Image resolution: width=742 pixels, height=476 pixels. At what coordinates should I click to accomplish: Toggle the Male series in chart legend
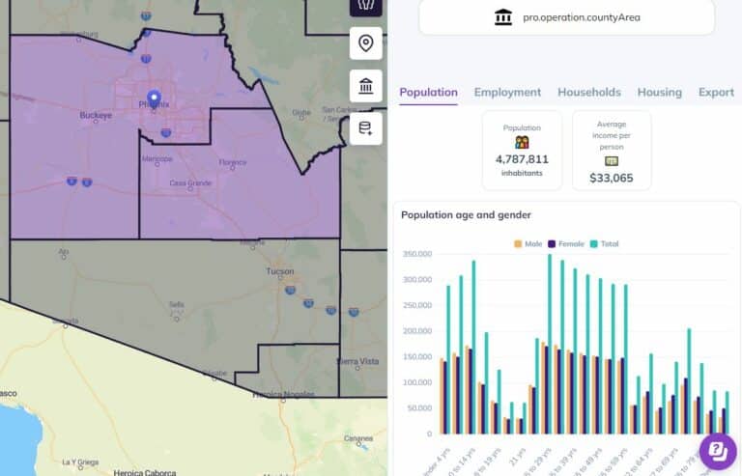pyautogui.click(x=528, y=244)
